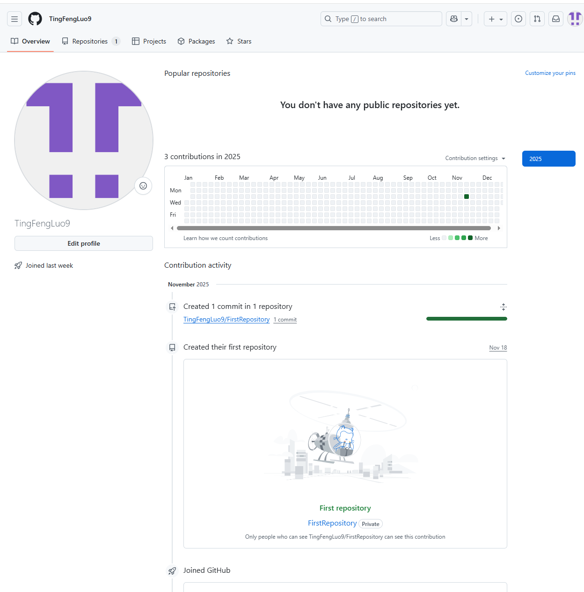This screenshot has width=584, height=592.
Task: Select the 2025 year filter button
Action: click(548, 159)
